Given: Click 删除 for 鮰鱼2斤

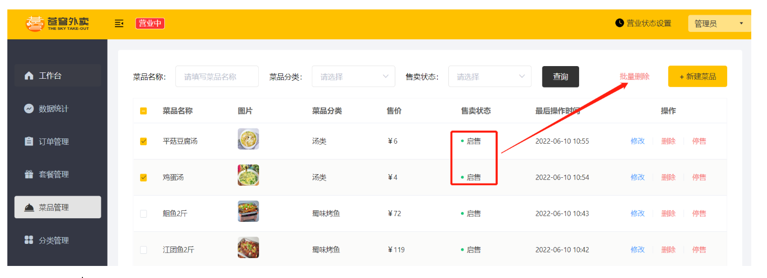Looking at the screenshot, I should pyautogui.click(x=668, y=213).
